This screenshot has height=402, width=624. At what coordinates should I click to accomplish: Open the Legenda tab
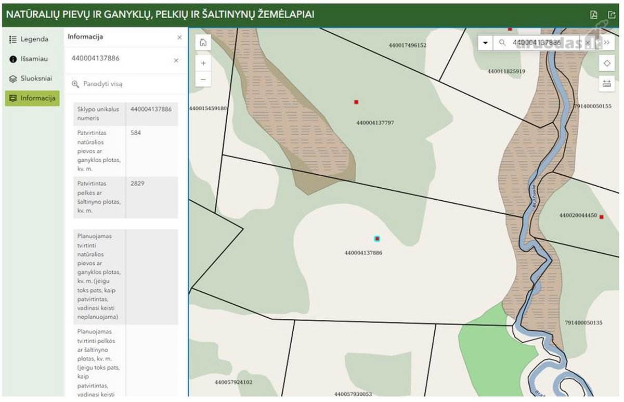31,39
